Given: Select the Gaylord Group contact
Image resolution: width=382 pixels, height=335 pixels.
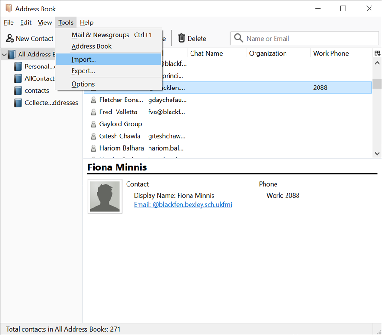Looking at the screenshot, I should click(x=228, y=124).
